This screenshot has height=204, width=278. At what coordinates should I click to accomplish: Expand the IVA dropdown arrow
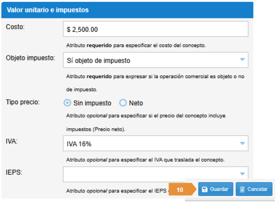pos(242,143)
